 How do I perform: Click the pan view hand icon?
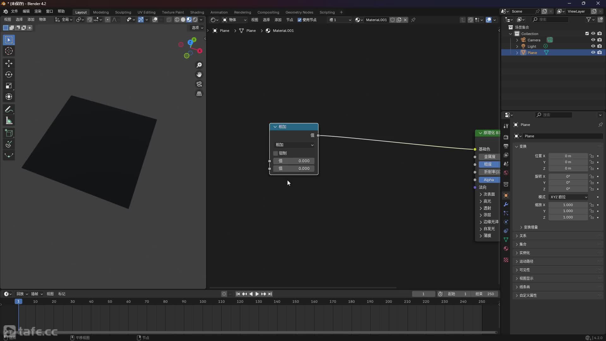point(199,75)
